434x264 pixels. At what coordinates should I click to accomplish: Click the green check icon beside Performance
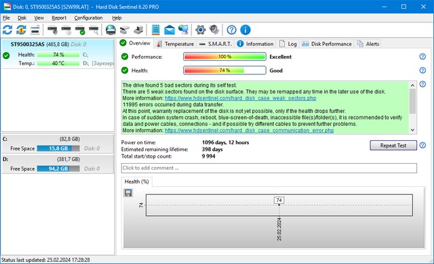125,57
